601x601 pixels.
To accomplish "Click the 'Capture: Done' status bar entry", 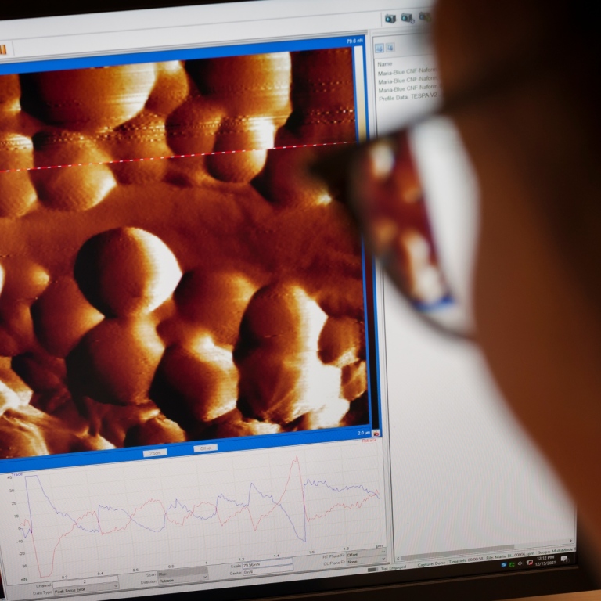I will coord(431,564).
